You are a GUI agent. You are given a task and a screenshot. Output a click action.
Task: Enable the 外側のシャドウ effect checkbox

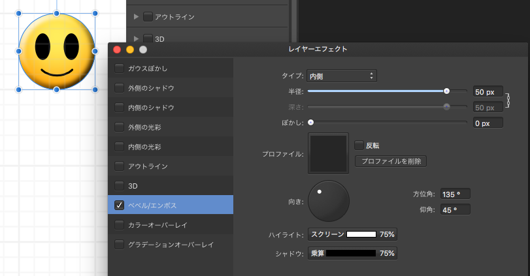pyautogui.click(x=119, y=87)
